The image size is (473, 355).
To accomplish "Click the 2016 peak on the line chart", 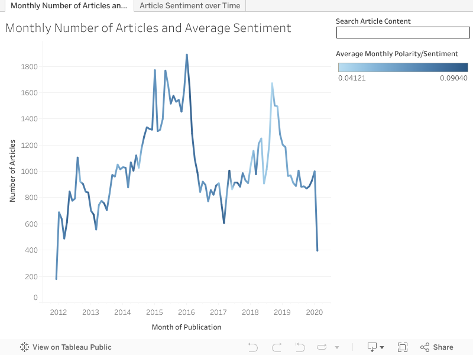I will 187,55.
